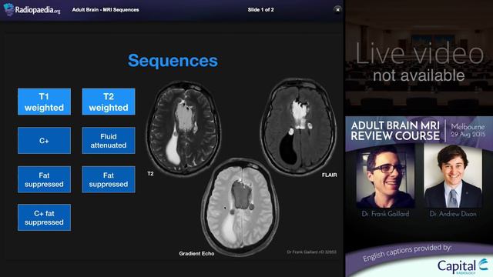Click the 'Adult Brain - MRI Sequences' title
493x277 pixels.
tap(106, 10)
